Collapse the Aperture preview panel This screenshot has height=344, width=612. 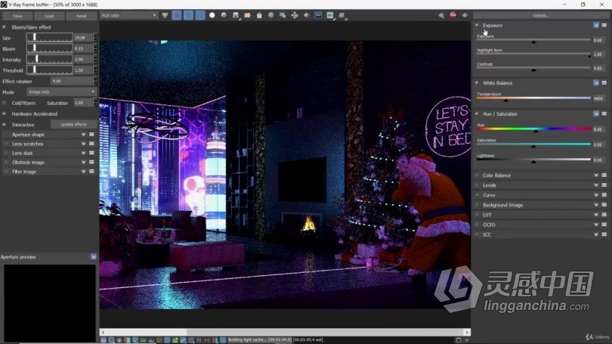[x=93, y=257]
